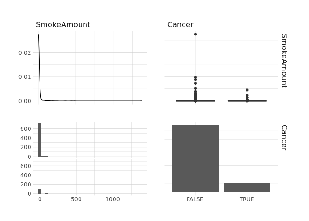The height and width of the screenshot is (221, 309).
Task: Click the 0.01 y-axis tick label
Action: pos(24,76)
